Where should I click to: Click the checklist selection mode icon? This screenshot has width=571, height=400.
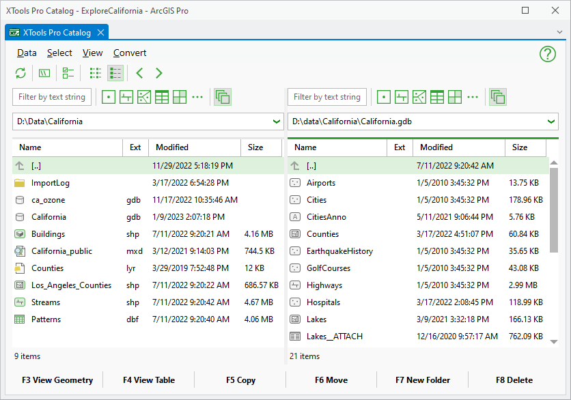(x=68, y=73)
